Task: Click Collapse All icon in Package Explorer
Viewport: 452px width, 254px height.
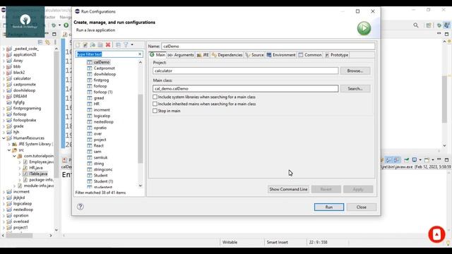Action: coord(40,42)
